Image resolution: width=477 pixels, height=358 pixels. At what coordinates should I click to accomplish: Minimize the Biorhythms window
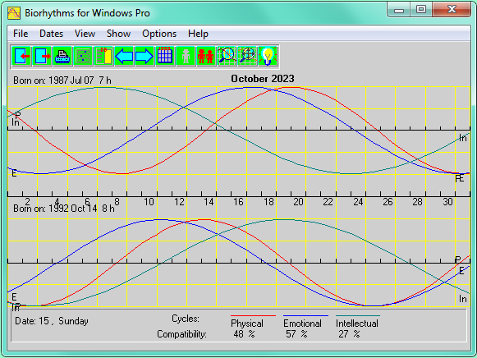coord(399,10)
